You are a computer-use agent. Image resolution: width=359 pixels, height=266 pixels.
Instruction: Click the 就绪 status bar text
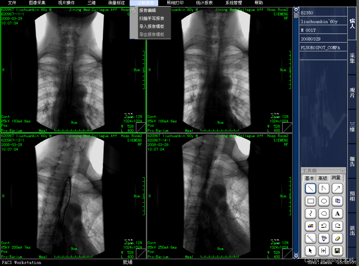point(128,262)
